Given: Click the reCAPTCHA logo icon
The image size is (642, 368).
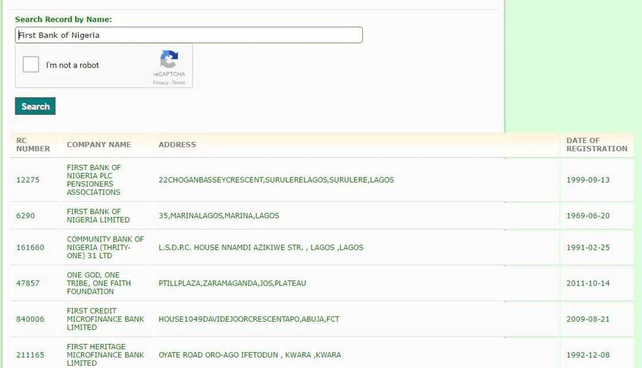Looking at the screenshot, I should (169, 60).
